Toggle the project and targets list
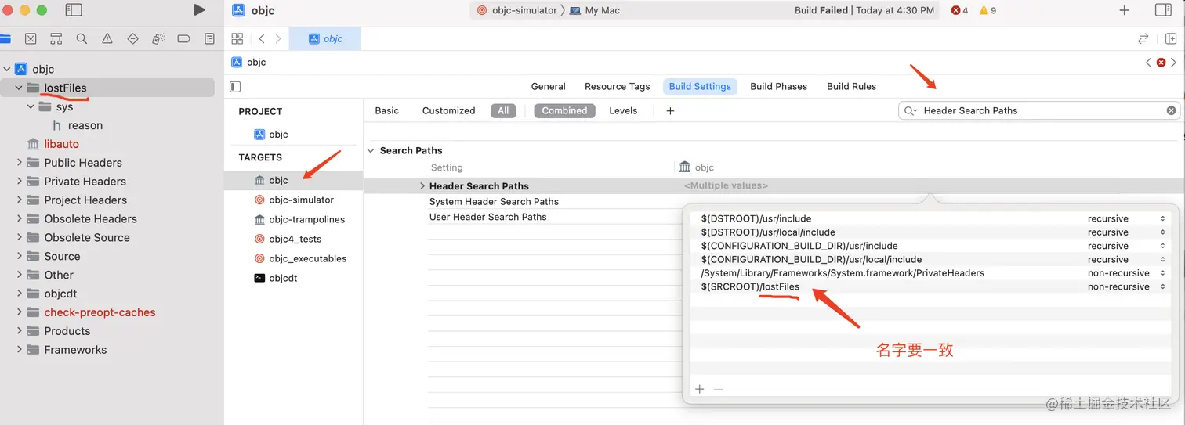Image resolution: width=1185 pixels, height=425 pixels. pyautogui.click(x=235, y=86)
